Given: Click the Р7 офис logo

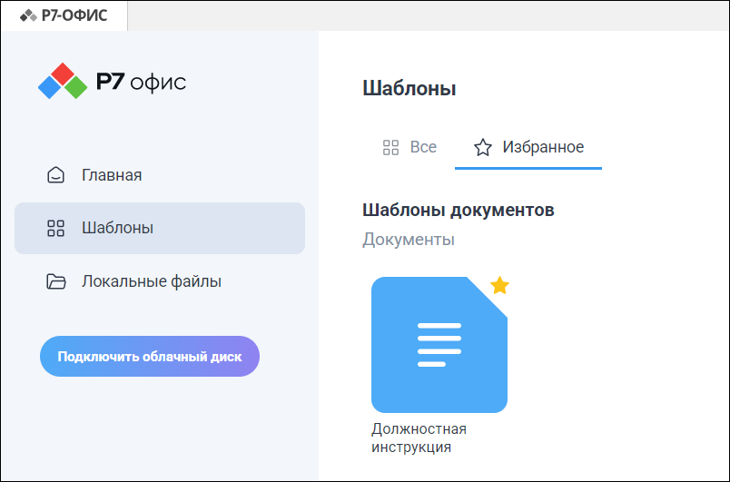Looking at the screenshot, I should click(x=113, y=82).
